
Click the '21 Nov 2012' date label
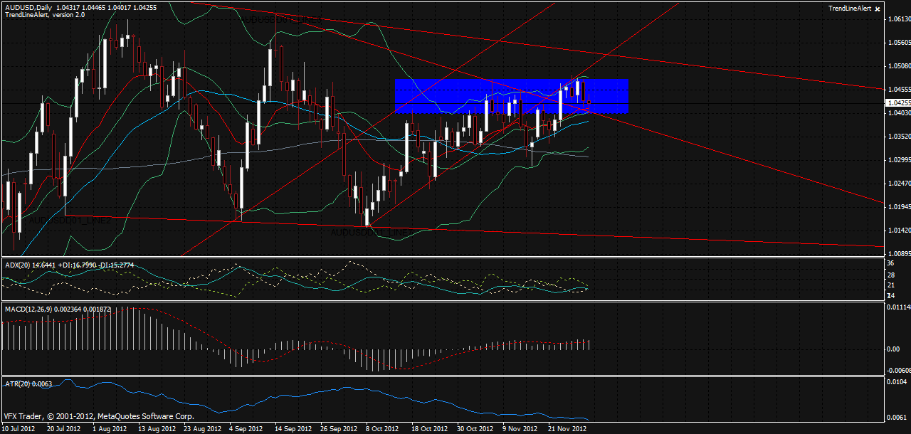[x=567, y=429]
